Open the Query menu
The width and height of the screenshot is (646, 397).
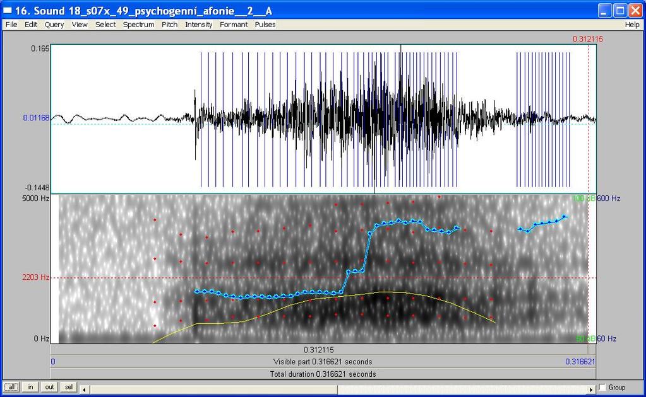coord(54,25)
